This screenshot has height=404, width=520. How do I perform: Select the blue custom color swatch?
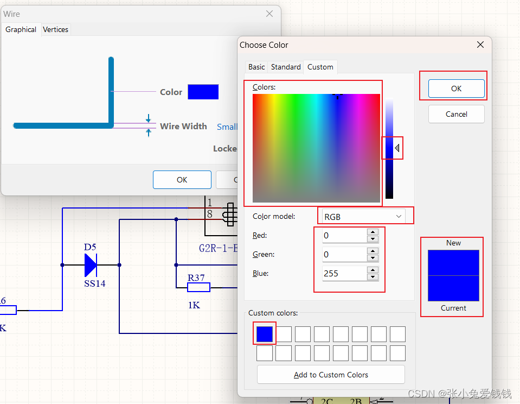265,334
